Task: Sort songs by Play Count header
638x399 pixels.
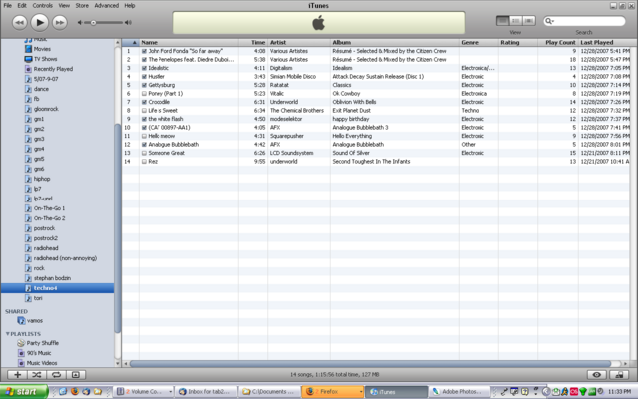Action: coord(558,42)
